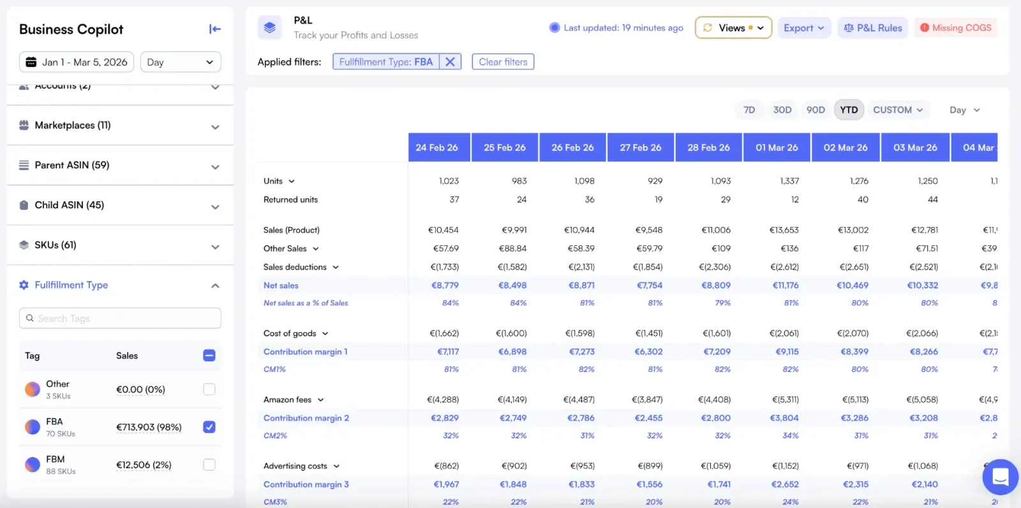Select the YTD time range tab
Image resolution: width=1021 pixels, height=508 pixels.
[849, 110]
